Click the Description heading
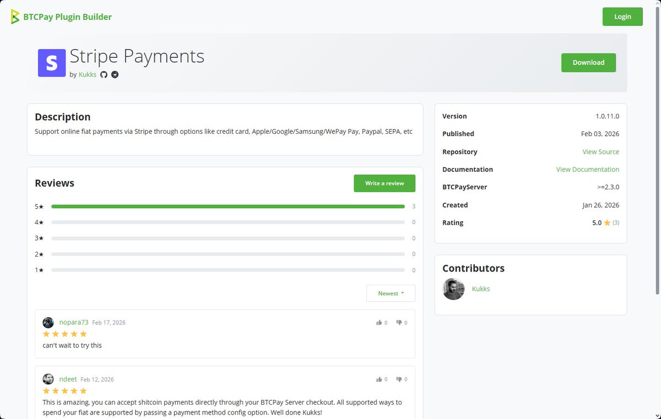The height and width of the screenshot is (419, 661). click(62, 117)
